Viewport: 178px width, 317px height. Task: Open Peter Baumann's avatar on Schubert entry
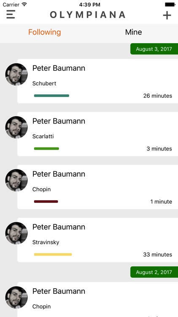(x=16, y=74)
